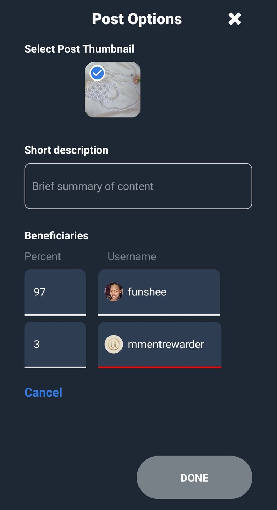Edit the 97 percent beneficiary field
The width and height of the screenshot is (277, 510).
point(55,292)
